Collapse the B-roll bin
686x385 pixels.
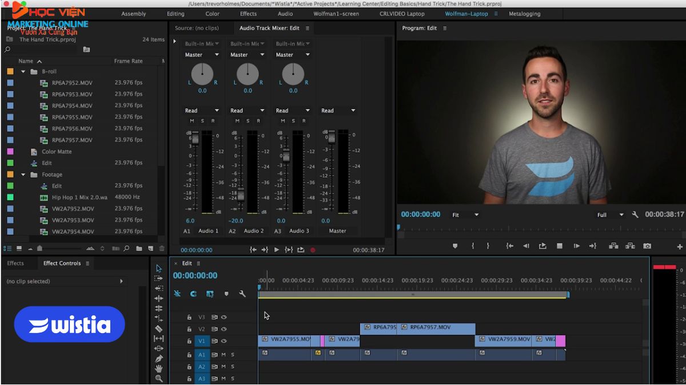[x=23, y=71]
